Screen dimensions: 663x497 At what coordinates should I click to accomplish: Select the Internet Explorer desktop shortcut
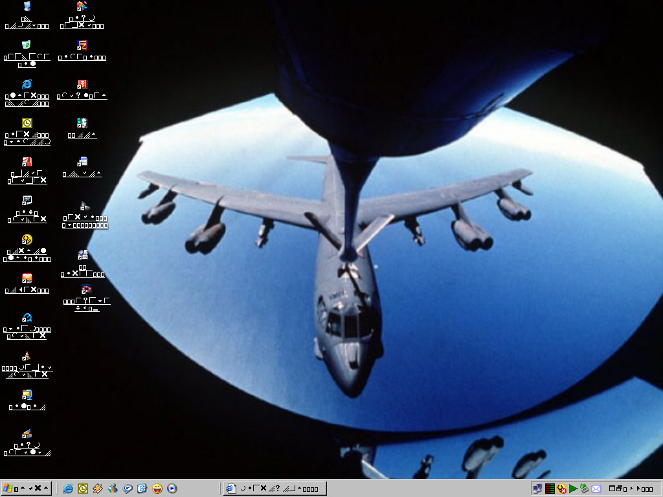pos(27,85)
